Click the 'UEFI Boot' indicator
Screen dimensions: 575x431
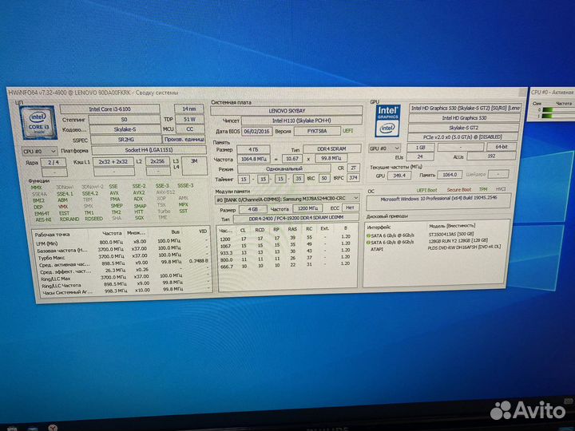coord(426,190)
